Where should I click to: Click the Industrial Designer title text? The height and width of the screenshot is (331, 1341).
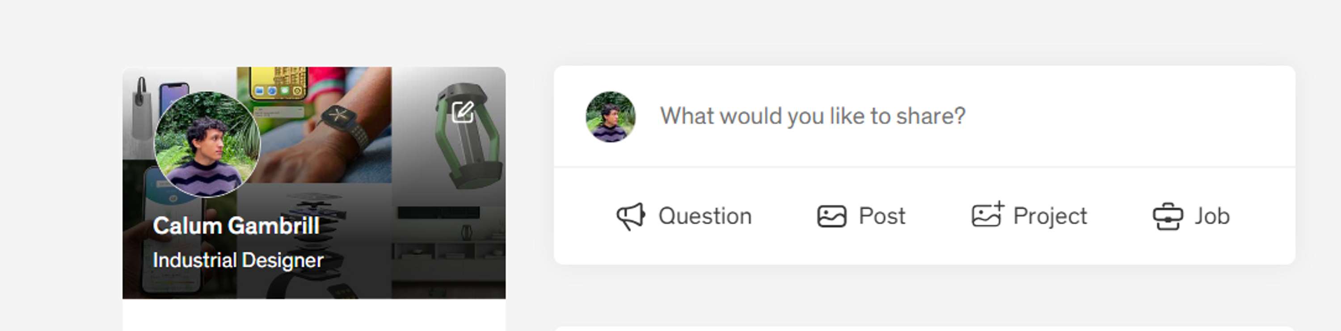pos(238,260)
